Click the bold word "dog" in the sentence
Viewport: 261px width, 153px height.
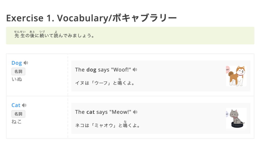pos(91,70)
